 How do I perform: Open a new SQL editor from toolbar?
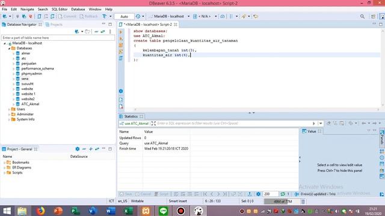pyautogui.click(x=39, y=16)
